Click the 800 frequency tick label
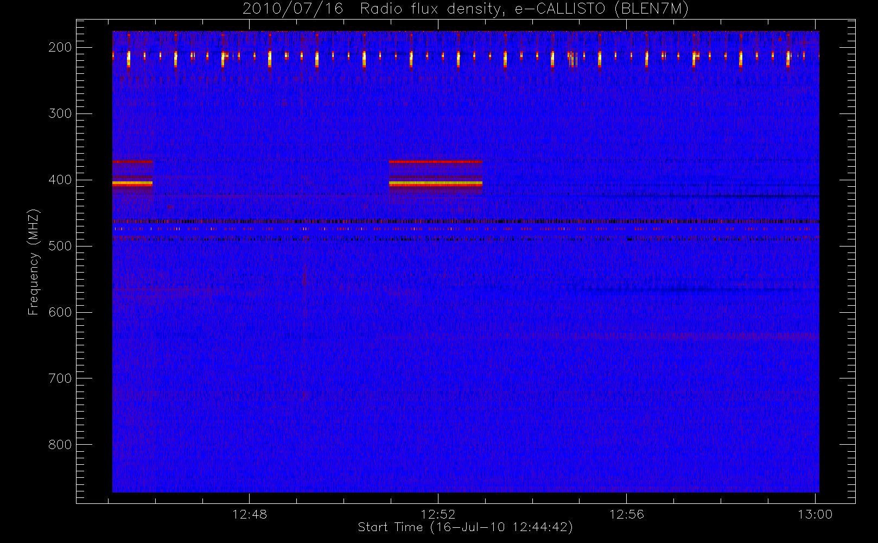The height and width of the screenshot is (543, 878). [60, 445]
